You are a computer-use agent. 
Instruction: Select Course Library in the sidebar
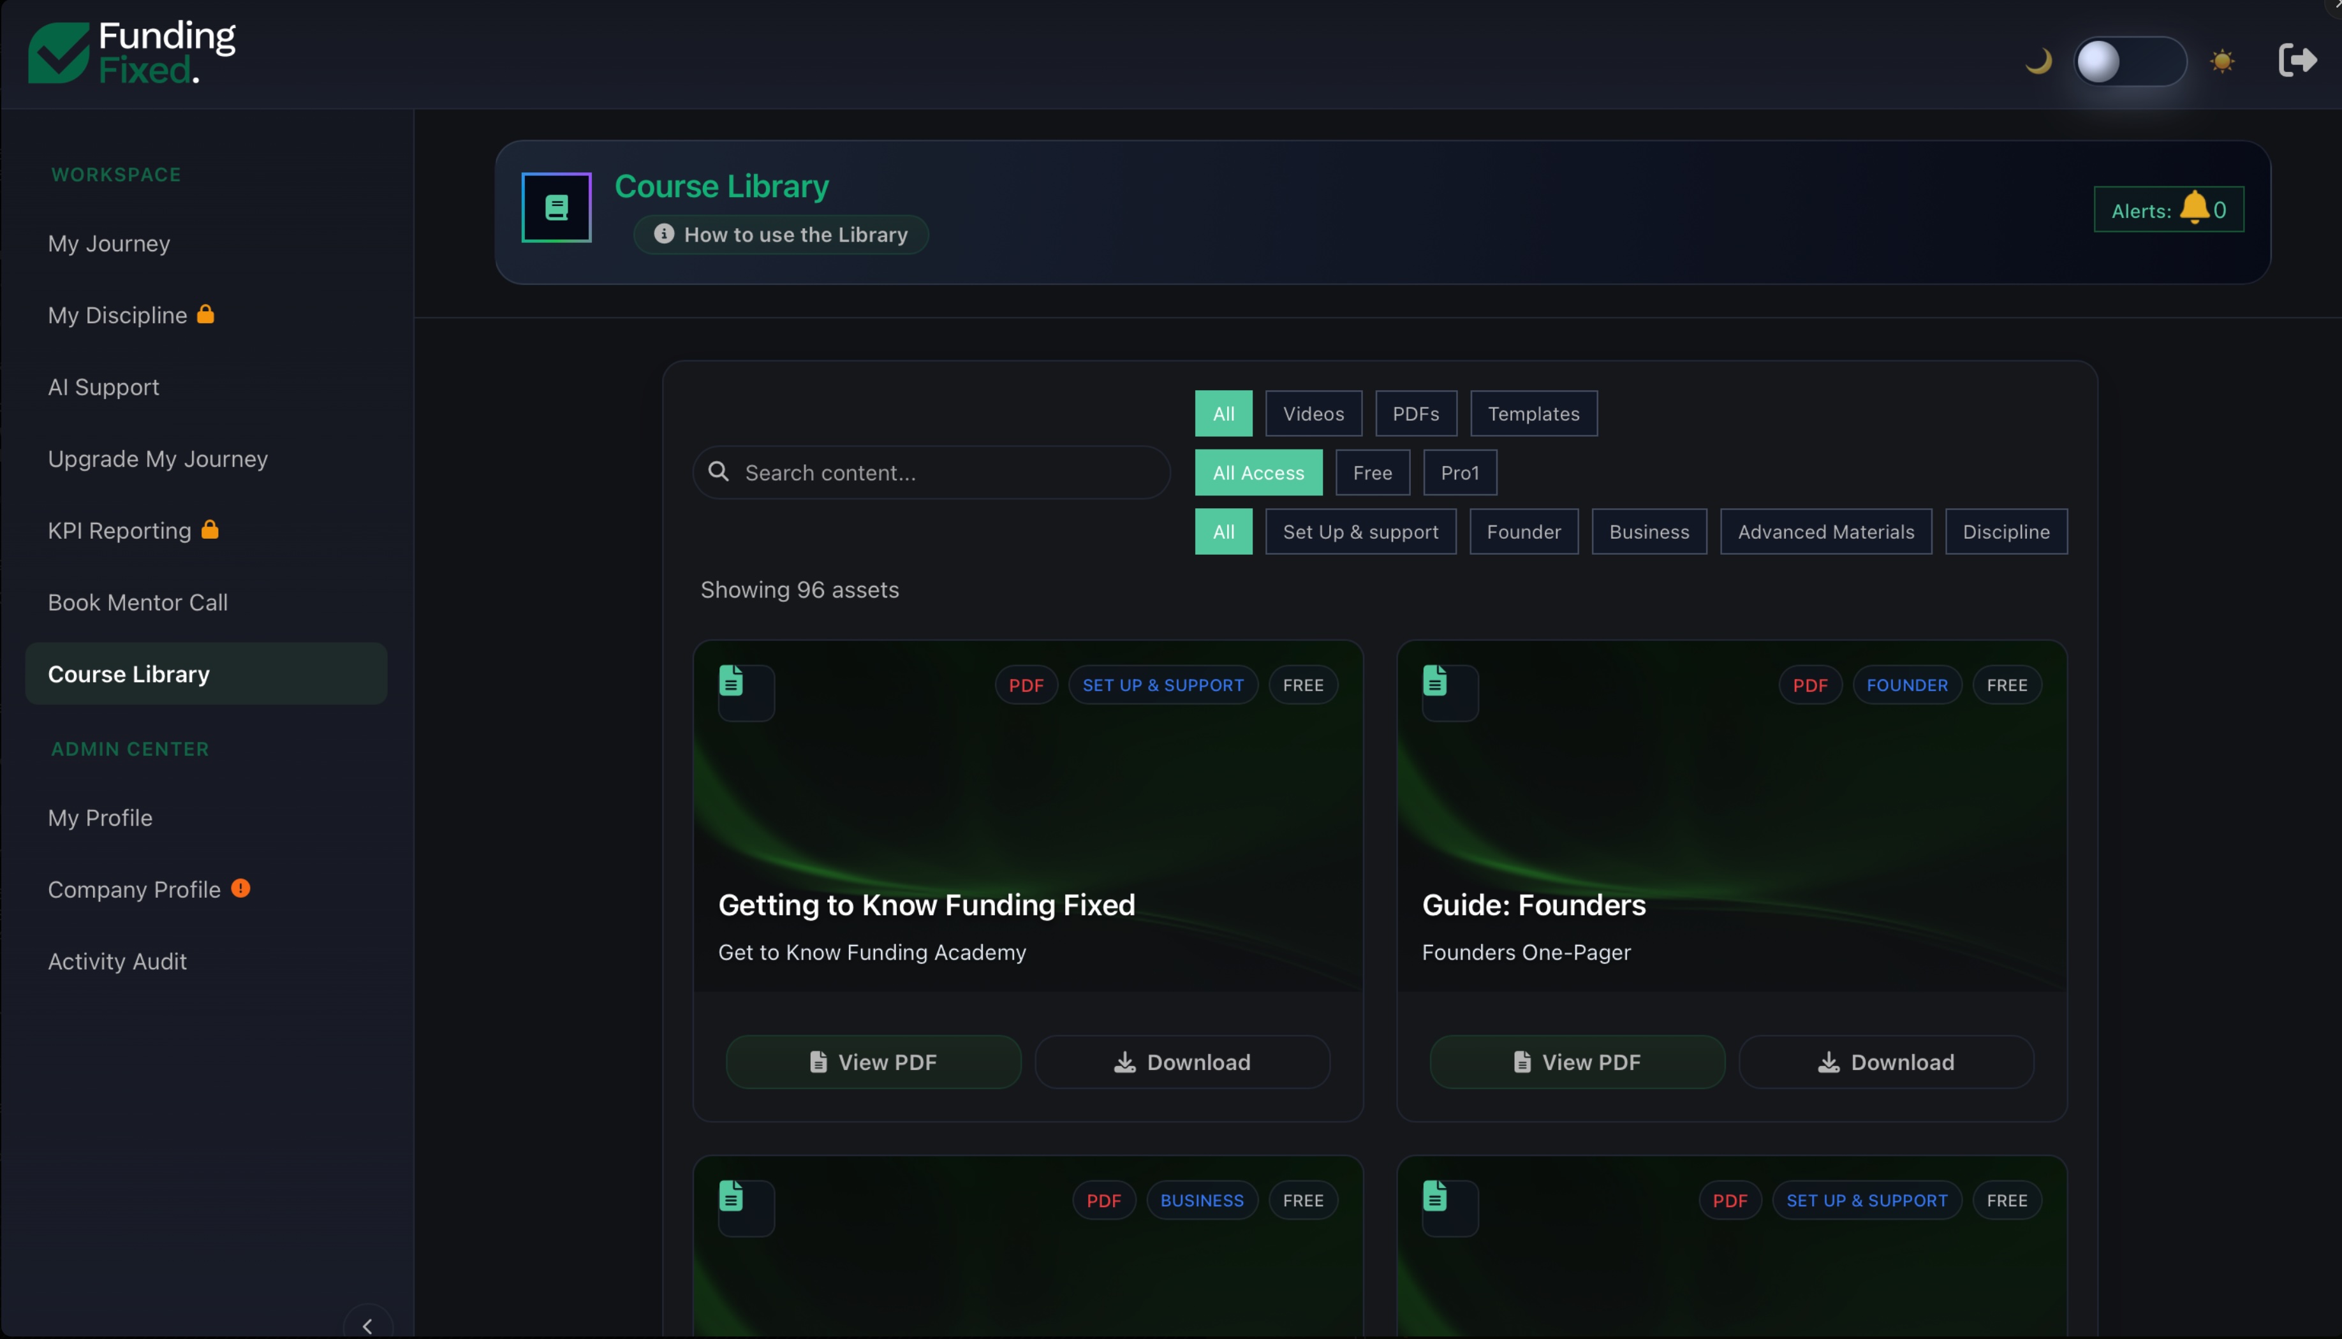pyautogui.click(x=206, y=674)
